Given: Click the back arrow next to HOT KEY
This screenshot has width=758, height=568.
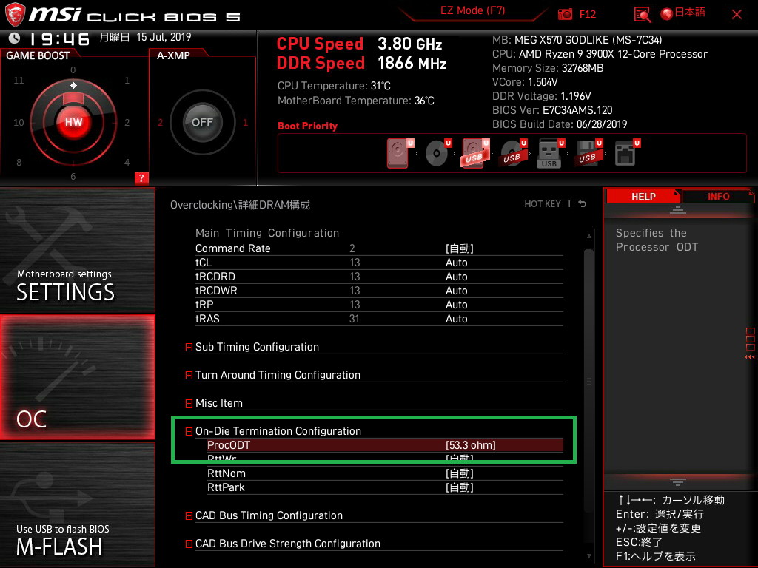Looking at the screenshot, I should (x=583, y=204).
